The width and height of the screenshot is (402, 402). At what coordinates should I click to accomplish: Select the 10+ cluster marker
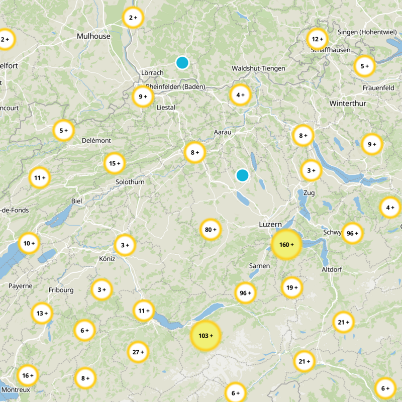click(x=29, y=243)
